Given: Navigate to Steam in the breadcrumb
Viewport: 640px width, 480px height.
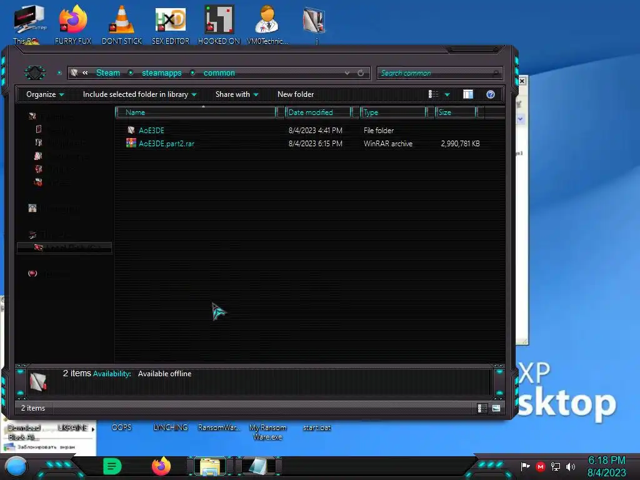Looking at the screenshot, I should 107,72.
